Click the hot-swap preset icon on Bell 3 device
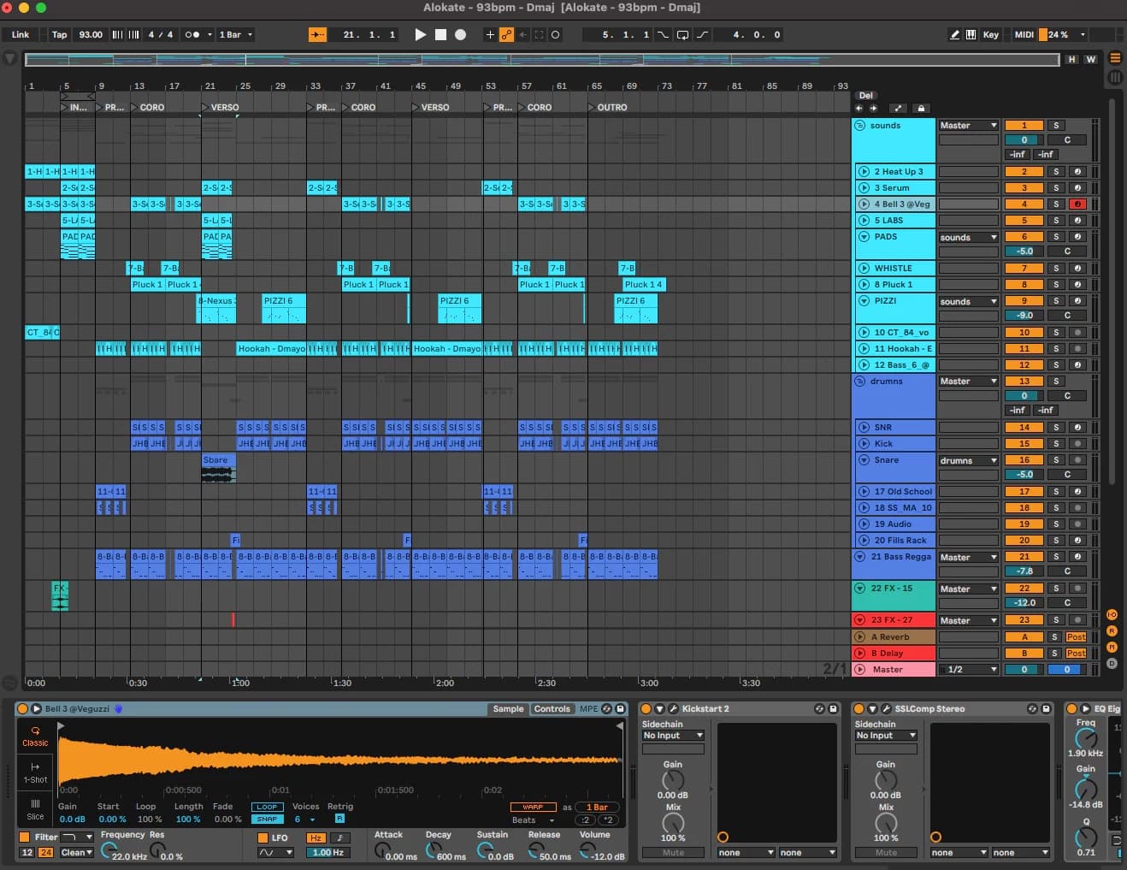The width and height of the screenshot is (1127, 870). click(x=607, y=708)
